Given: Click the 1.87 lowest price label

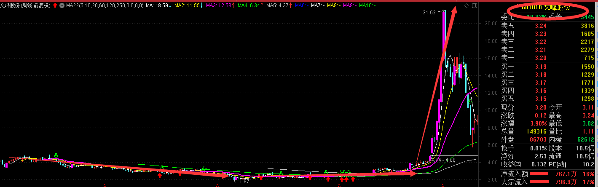Looking at the screenshot, I should click(x=244, y=181).
